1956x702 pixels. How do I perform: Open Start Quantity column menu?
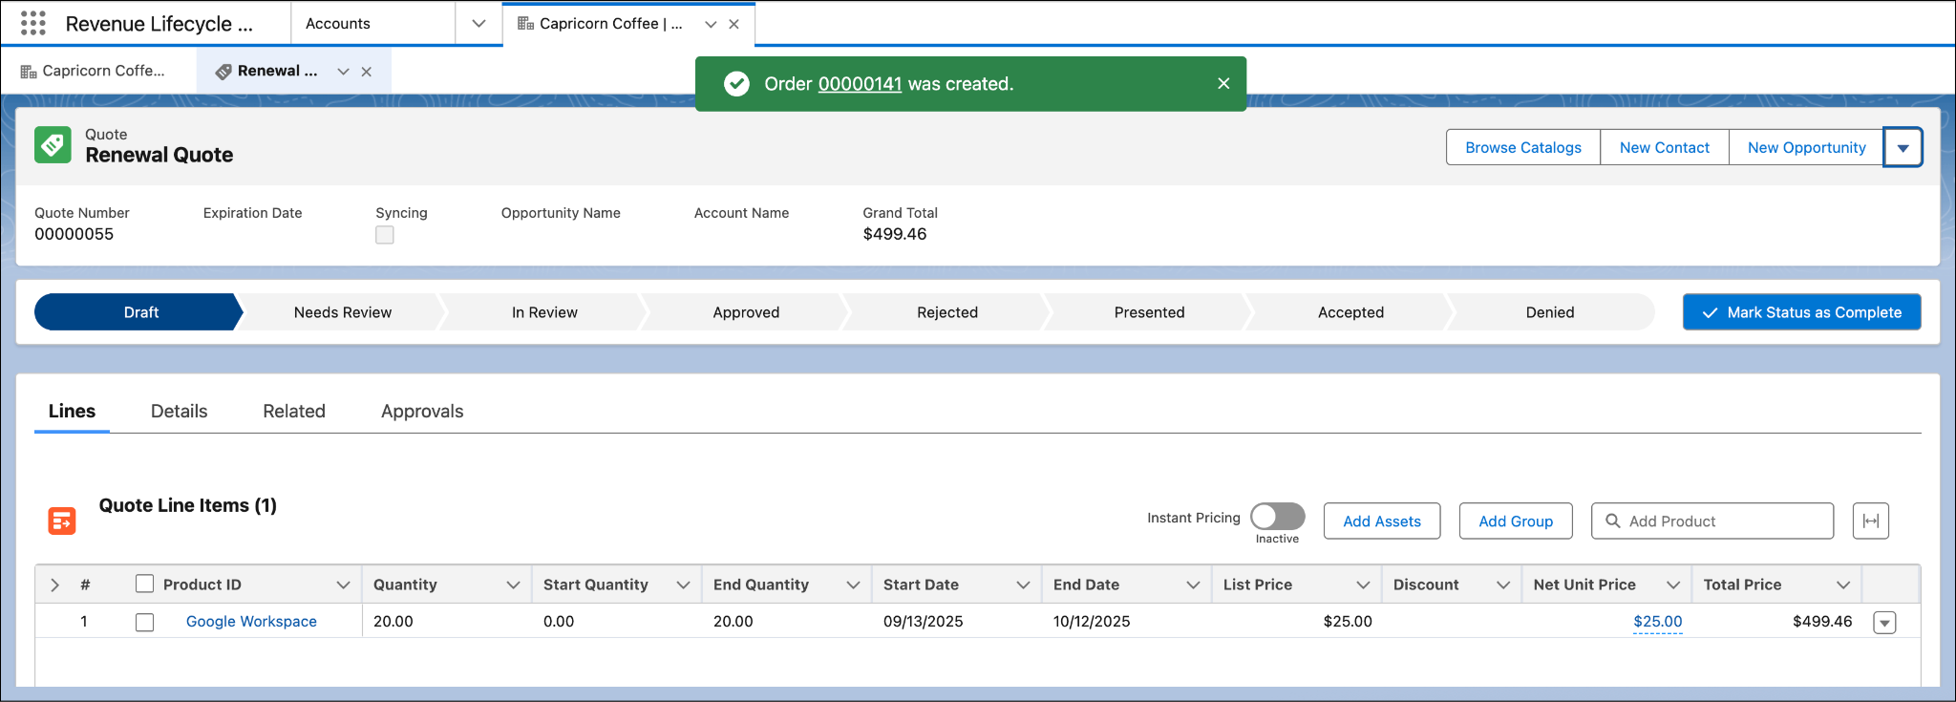pos(683,585)
